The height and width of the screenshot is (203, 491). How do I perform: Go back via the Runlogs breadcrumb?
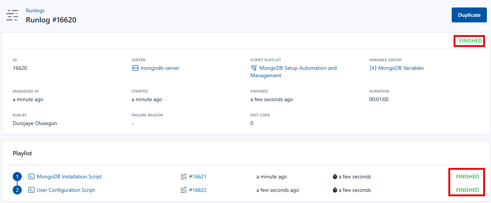point(35,11)
